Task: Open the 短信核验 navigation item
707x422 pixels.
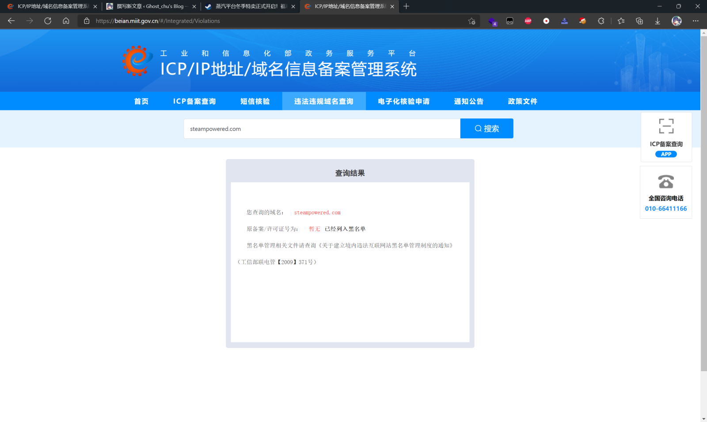Action: click(255, 101)
